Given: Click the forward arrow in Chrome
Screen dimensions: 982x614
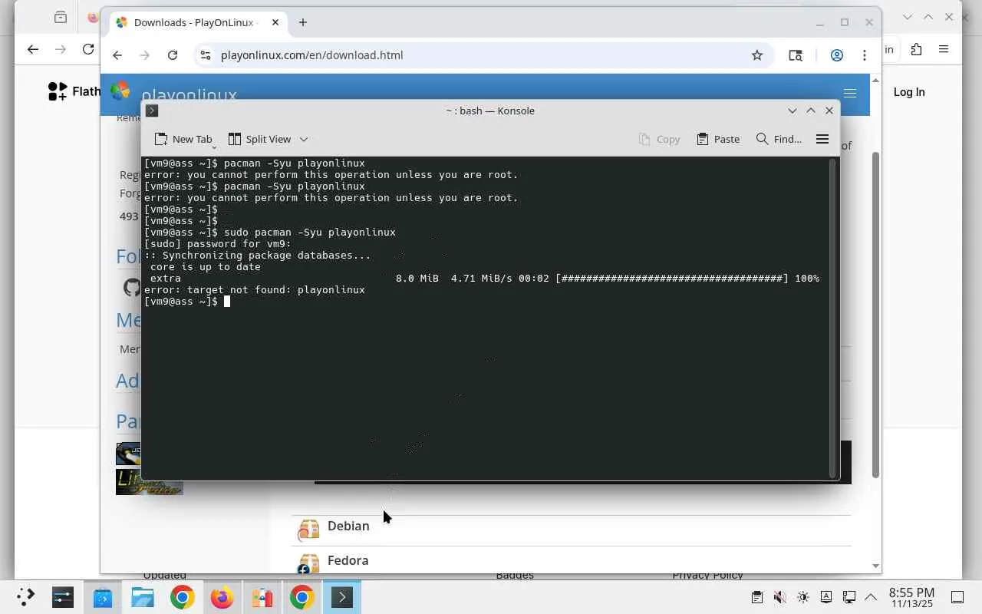Looking at the screenshot, I should [145, 55].
